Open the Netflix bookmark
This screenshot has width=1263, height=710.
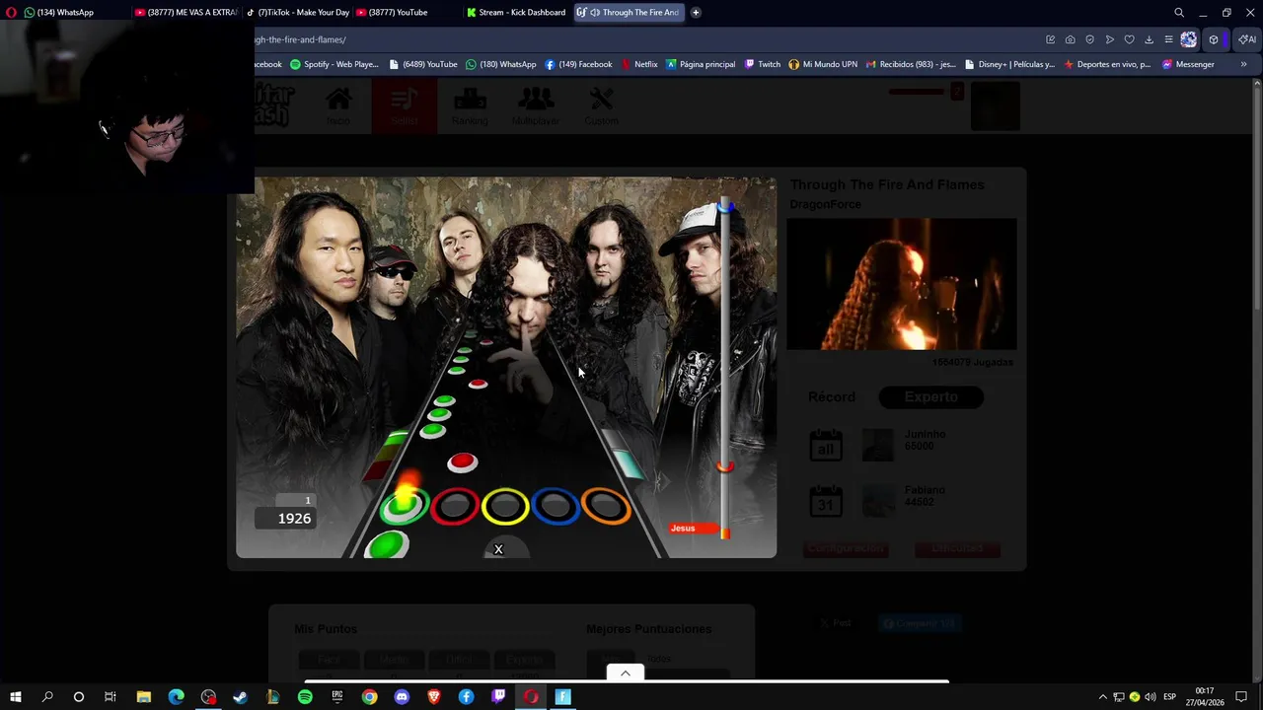638,64
